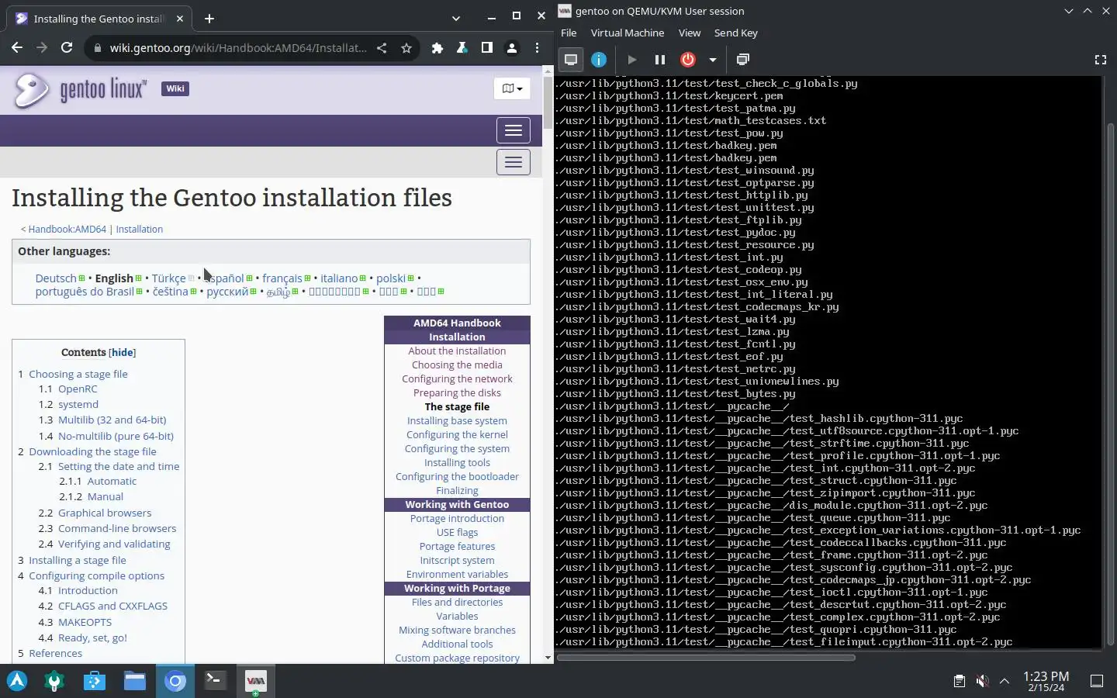Hide the Contents table

pos(123,352)
